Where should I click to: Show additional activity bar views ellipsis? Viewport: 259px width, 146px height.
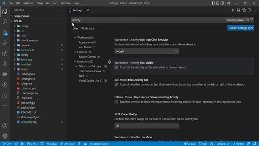pyautogui.click(x=5, y=105)
